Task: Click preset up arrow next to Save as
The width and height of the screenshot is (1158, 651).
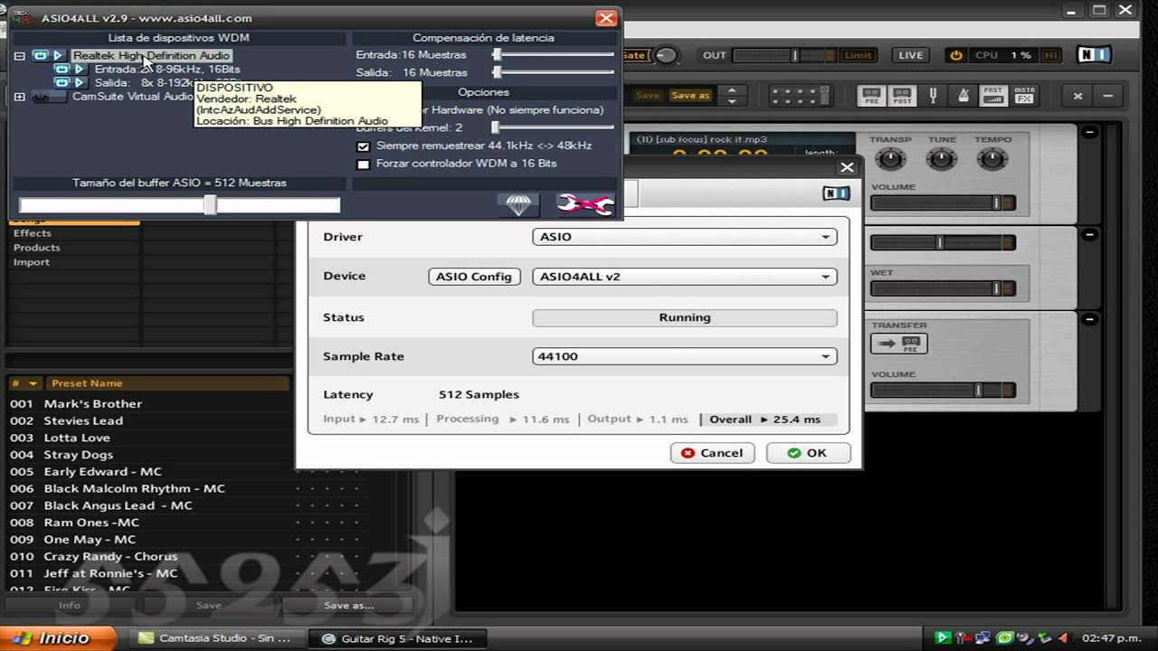Action: [732, 90]
